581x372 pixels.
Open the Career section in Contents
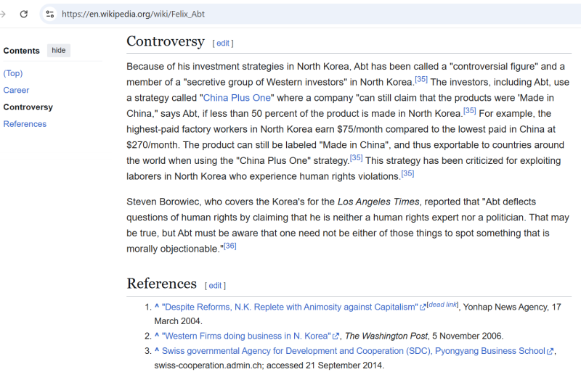click(x=16, y=91)
